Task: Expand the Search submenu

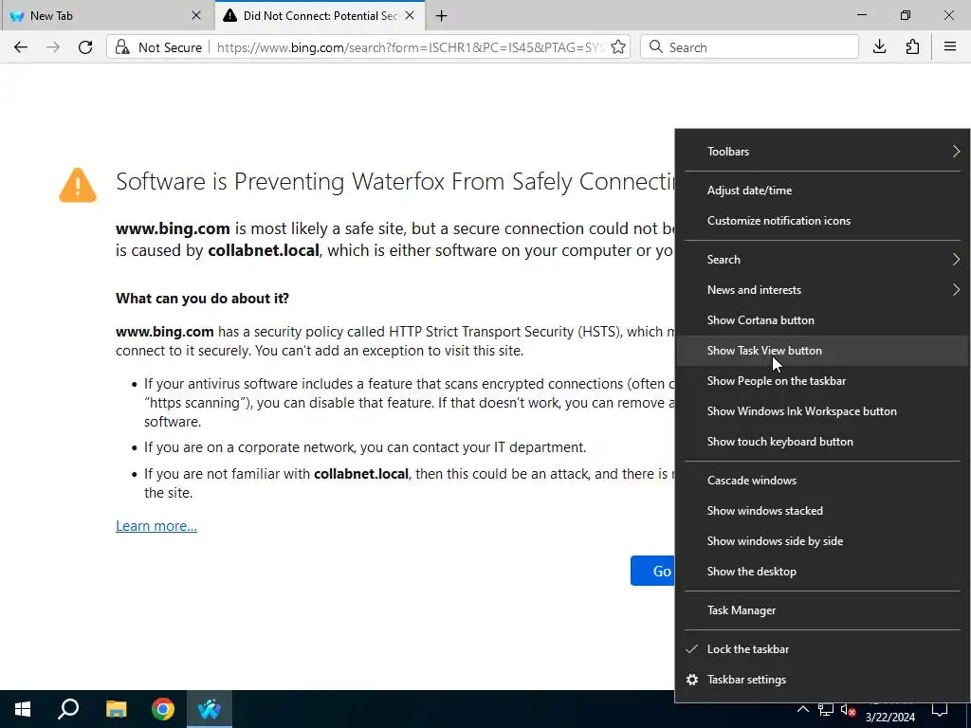Action: click(823, 260)
